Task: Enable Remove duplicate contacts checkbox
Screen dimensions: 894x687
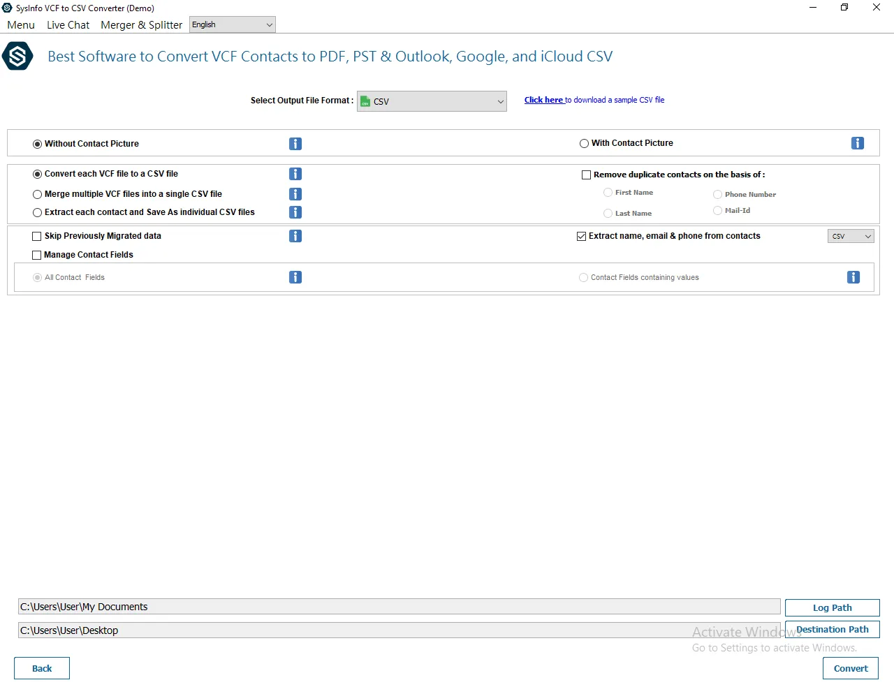Action: coord(587,175)
